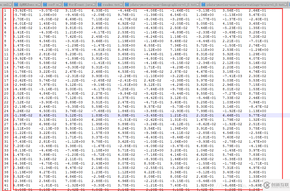Viewport: 290px width, 191px height.
Task: Click the disk icon on movie-ratings-train tab
Action: pyautogui.click(x=203, y=5)
